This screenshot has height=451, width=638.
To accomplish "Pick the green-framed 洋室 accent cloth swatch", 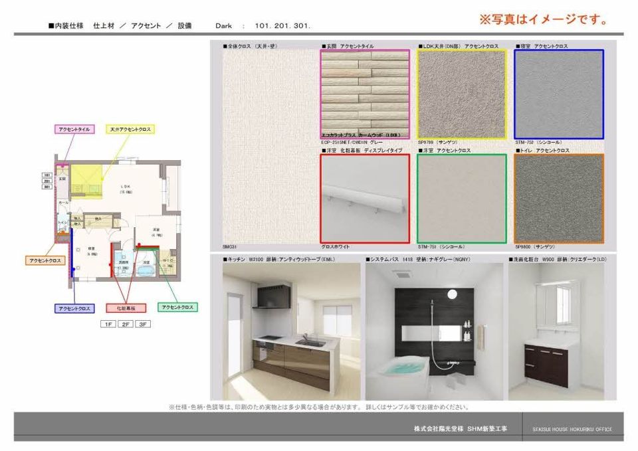I will tap(462, 199).
